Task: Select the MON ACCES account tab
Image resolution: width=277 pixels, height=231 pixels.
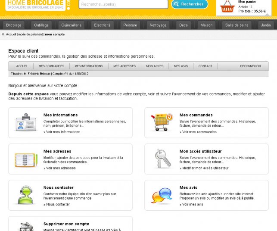Action: (155, 66)
